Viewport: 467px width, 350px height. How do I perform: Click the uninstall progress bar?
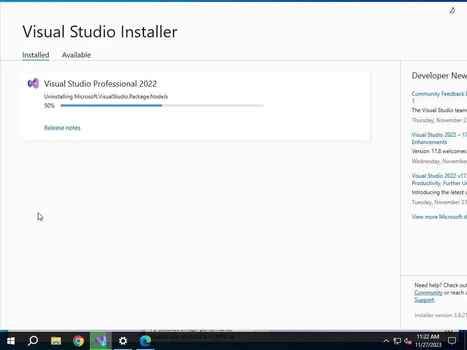point(162,105)
